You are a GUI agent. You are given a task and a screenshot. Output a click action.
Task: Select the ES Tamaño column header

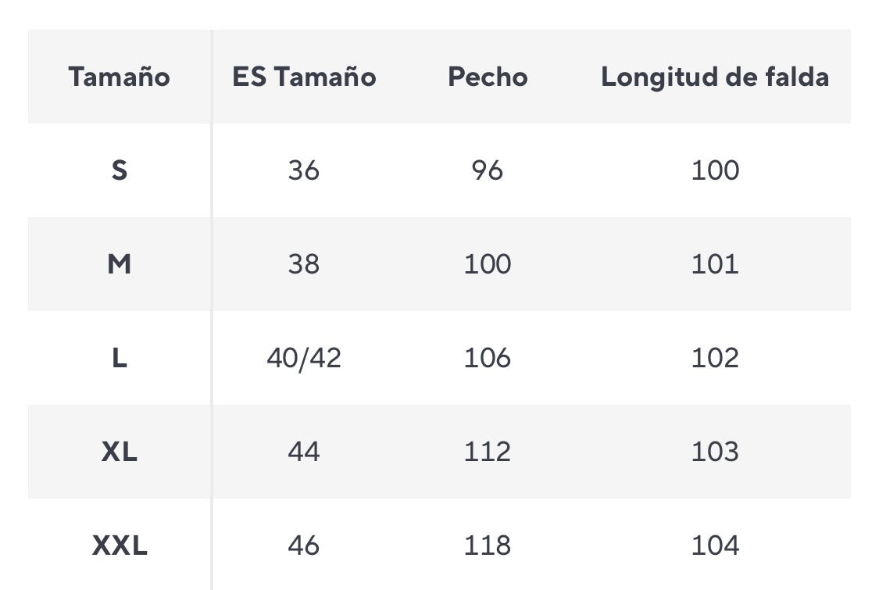coord(304,77)
